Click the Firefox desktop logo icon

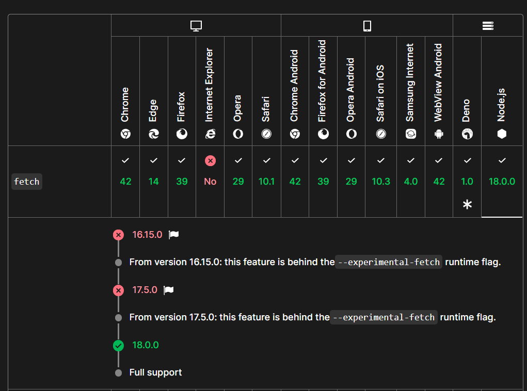coord(182,134)
